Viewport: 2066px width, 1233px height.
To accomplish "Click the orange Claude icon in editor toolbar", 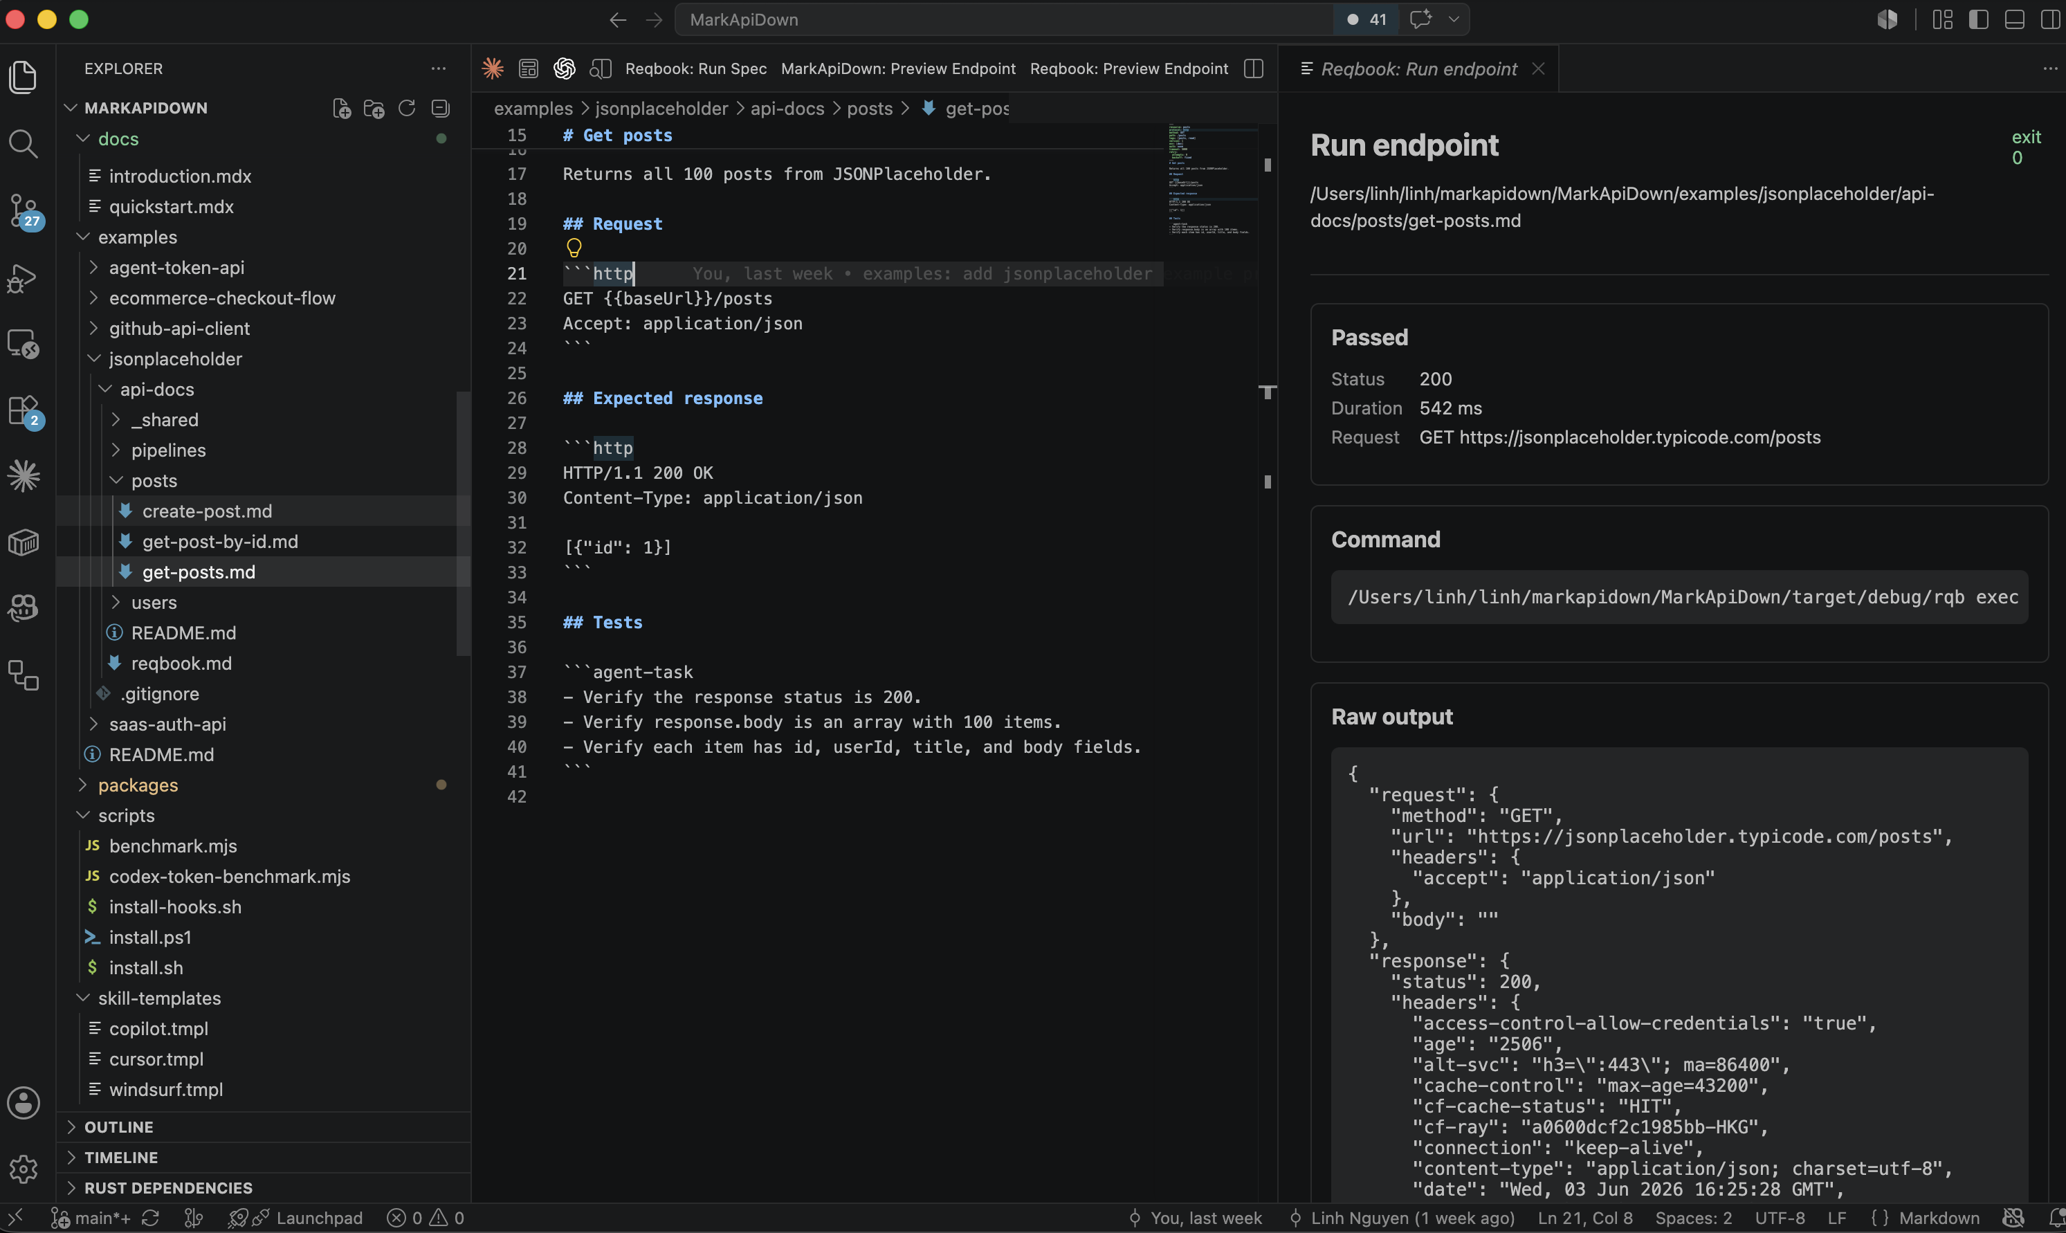I will pos(493,68).
